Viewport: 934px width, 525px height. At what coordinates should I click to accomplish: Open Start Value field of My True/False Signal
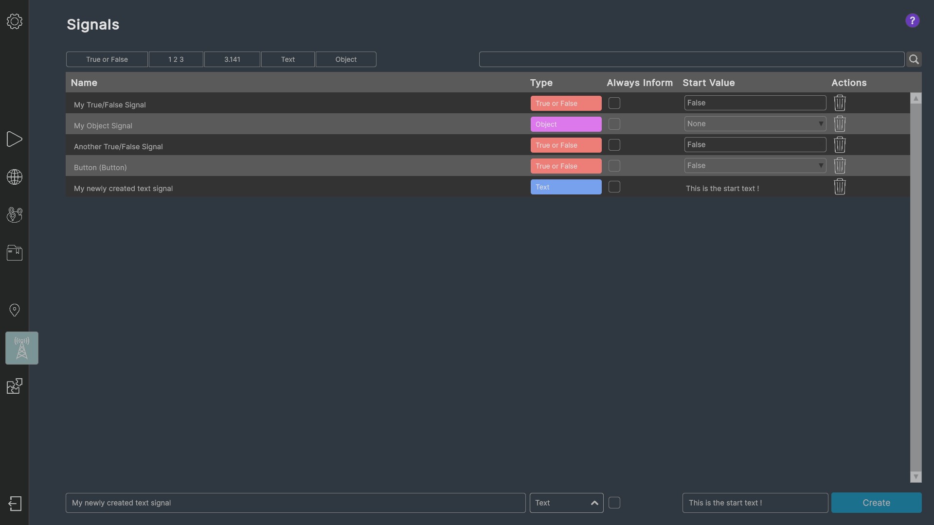pyautogui.click(x=755, y=103)
